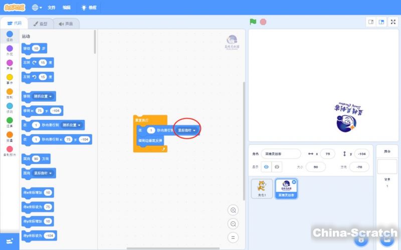The image size is (401, 250).
Task: Zoom out on the code workspace
Action: point(233,223)
